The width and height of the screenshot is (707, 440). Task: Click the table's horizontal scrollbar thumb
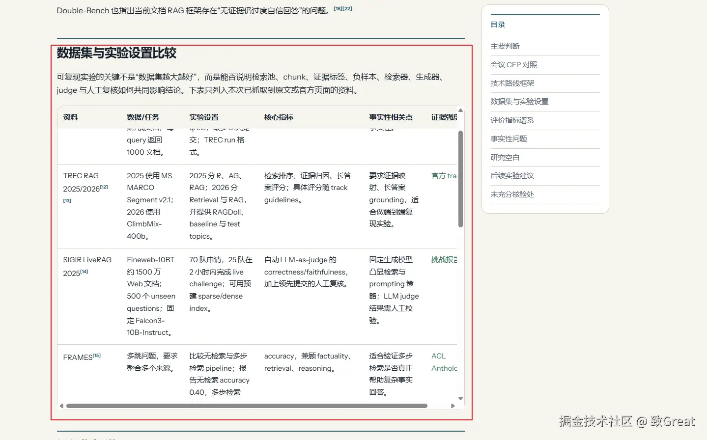click(247, 406)
